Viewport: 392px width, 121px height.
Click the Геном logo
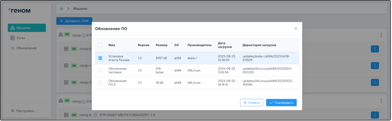click(x=20, y=10)
